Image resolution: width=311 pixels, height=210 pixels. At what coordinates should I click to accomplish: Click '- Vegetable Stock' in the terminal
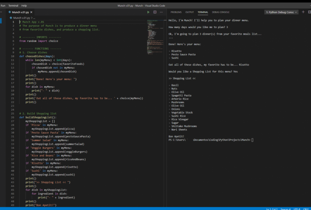pyautogui.click(x=181, y=112)
